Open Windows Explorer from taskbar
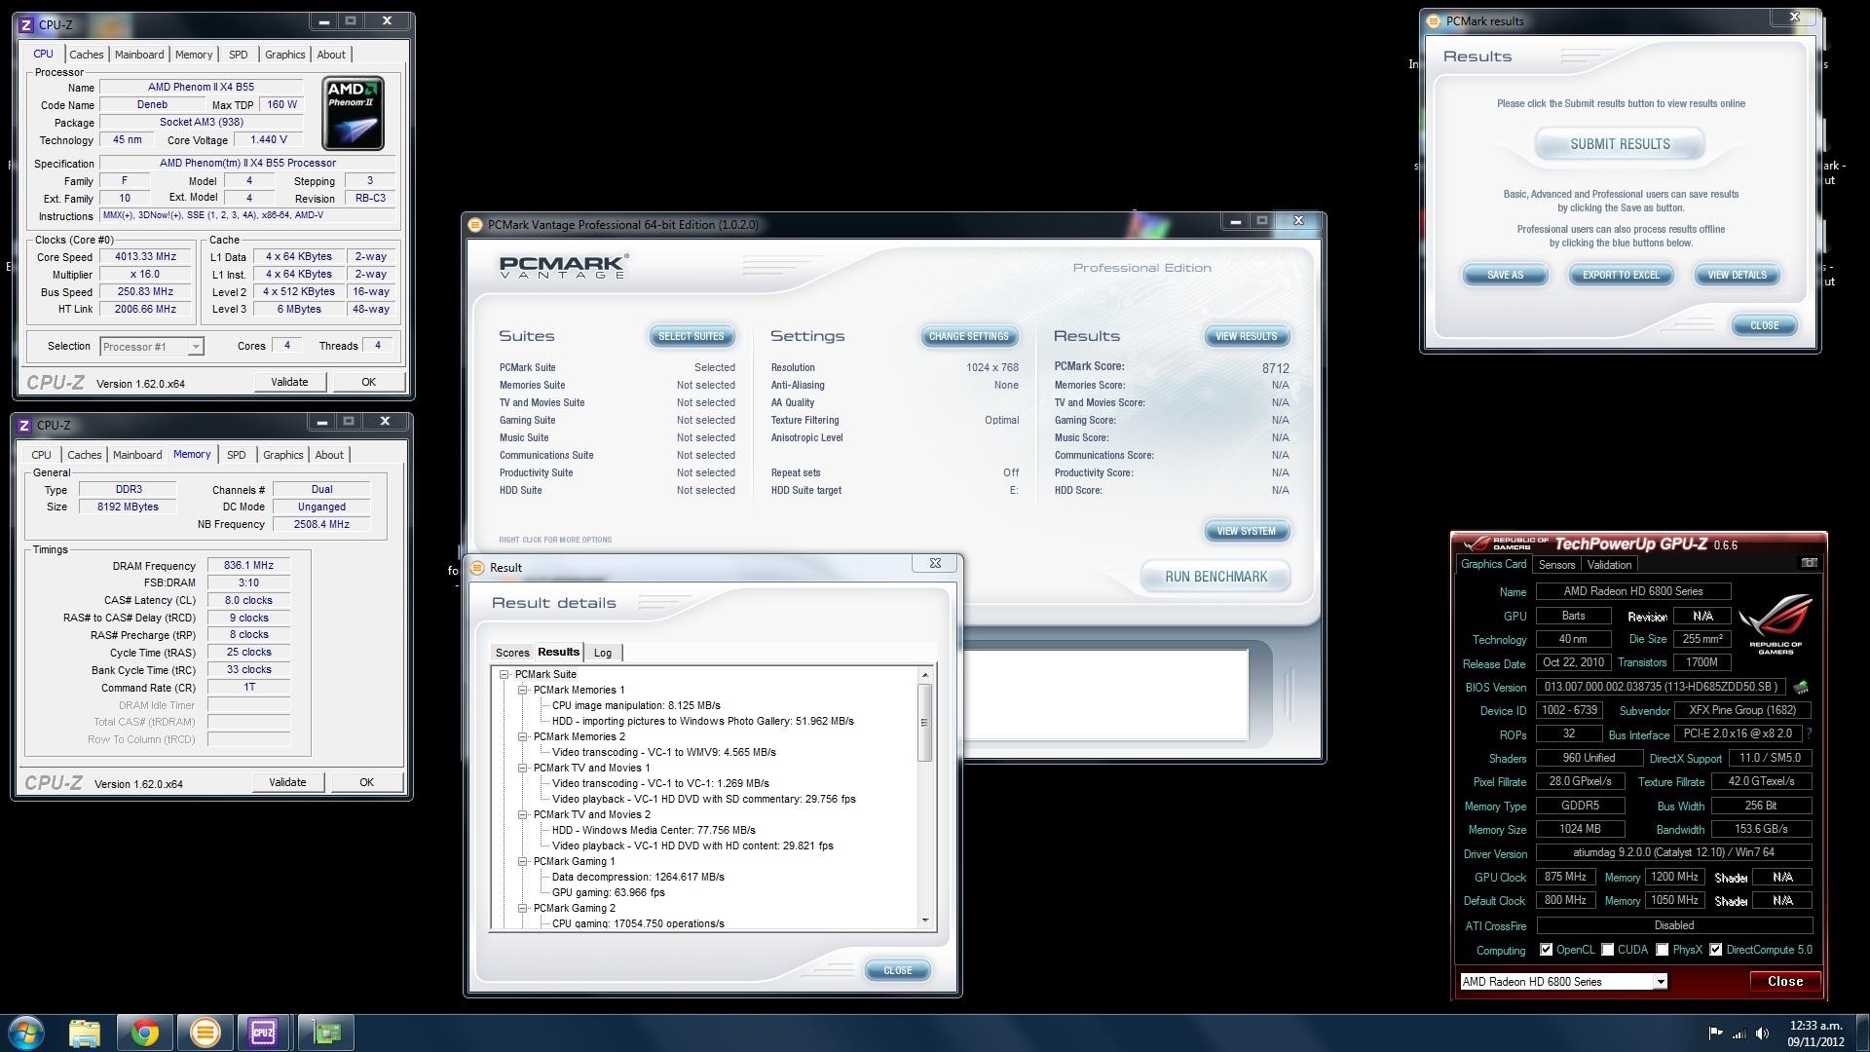Image resolution: width=1870 pixels, height=1052 pixels. (85, 1033)
